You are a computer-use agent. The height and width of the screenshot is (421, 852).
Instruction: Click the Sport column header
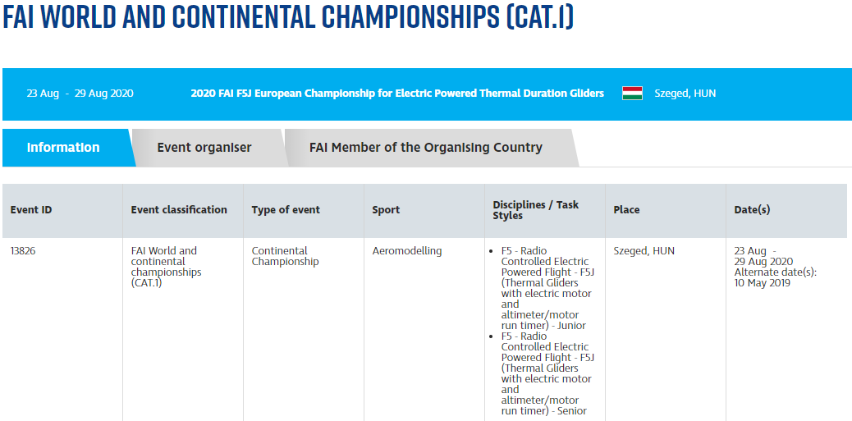(386, 210)
